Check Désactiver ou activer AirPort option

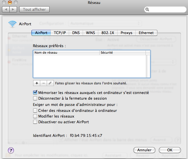pos(35,122)
